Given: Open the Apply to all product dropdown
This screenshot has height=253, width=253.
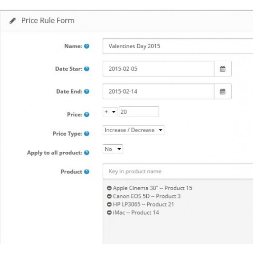Looking at the screenshot, I should [x=113, y=149].
